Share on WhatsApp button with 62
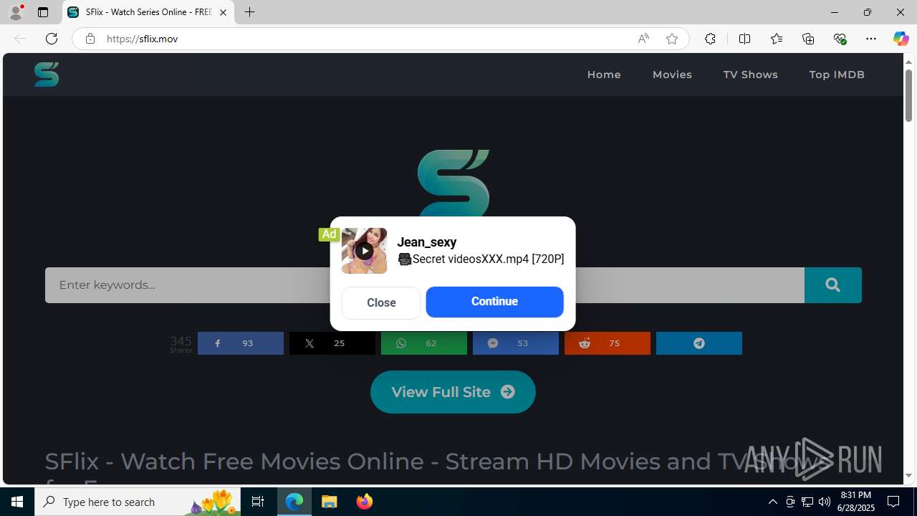This screenshot has width=917, height=516. point(424,343)
